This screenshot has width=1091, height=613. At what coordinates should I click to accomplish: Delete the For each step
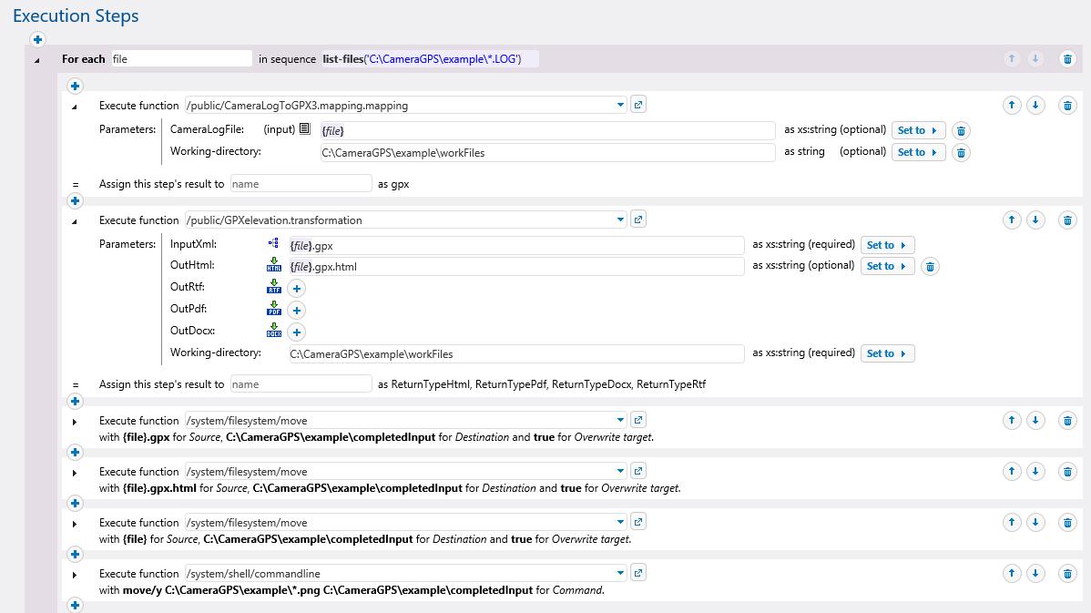click(x=1067, y=59)
